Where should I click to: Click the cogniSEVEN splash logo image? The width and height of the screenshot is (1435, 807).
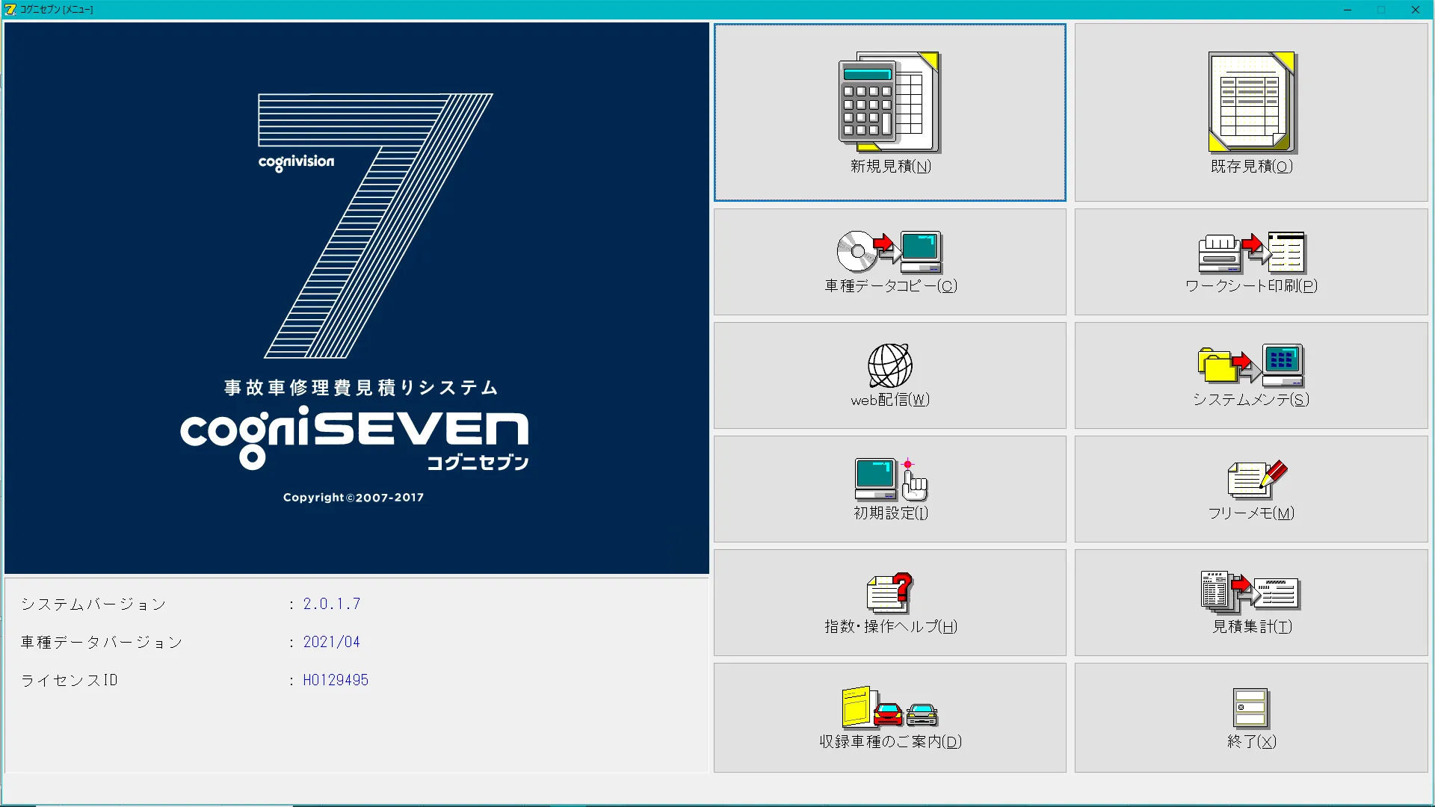(357, 298)
